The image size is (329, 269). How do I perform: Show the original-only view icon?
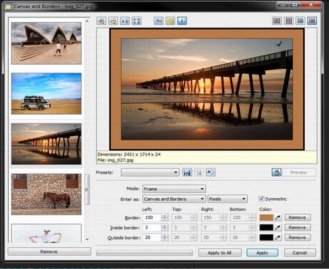point(300,21)
